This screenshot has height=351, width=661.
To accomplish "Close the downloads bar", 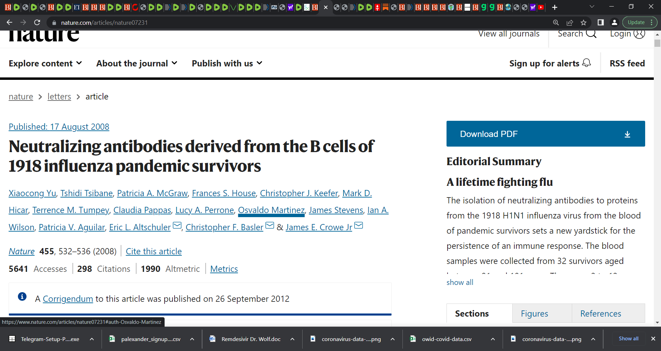I will [653, 339].
